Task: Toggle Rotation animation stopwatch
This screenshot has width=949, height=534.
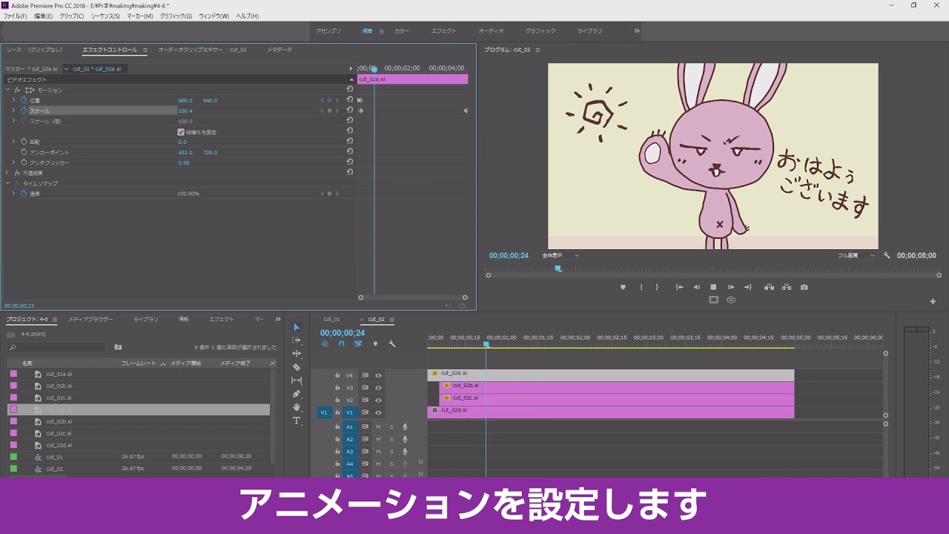Action: [24, 142]
